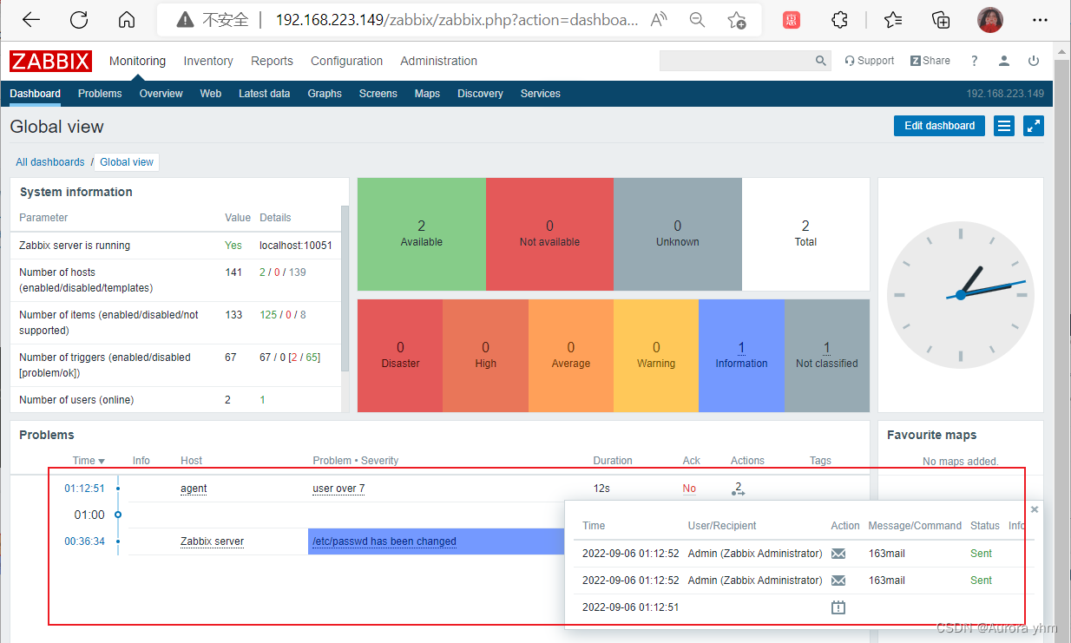
Task: Reload the page with the refresh icon
Action: point(79,19)
